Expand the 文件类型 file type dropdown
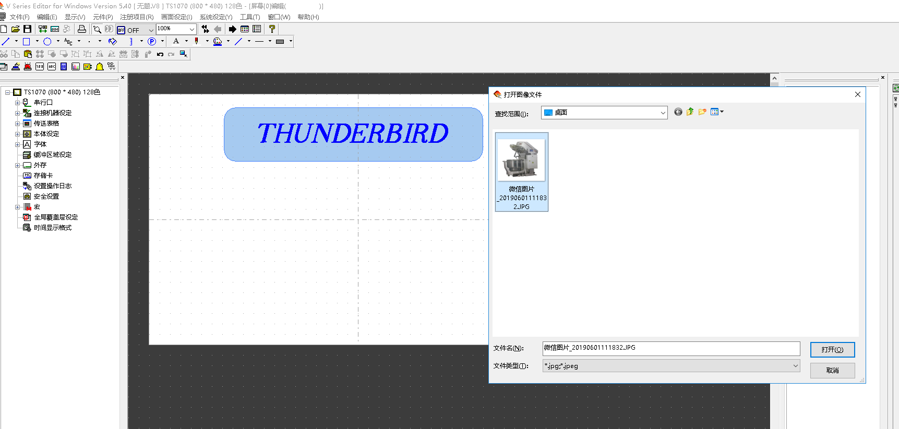Image resolution: width=899 pixels, height=429 pixels. pos(795,366)
